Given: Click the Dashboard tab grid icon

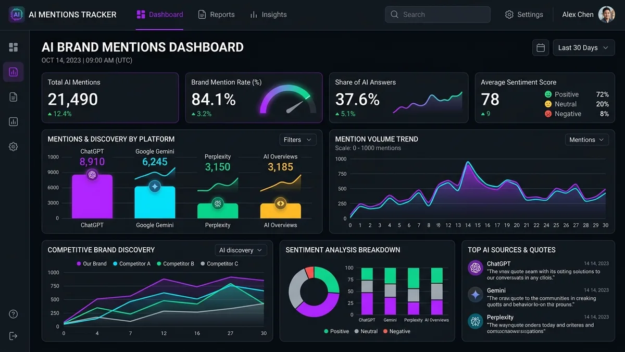Looking at the screenshot, I should tap(141, 15).
